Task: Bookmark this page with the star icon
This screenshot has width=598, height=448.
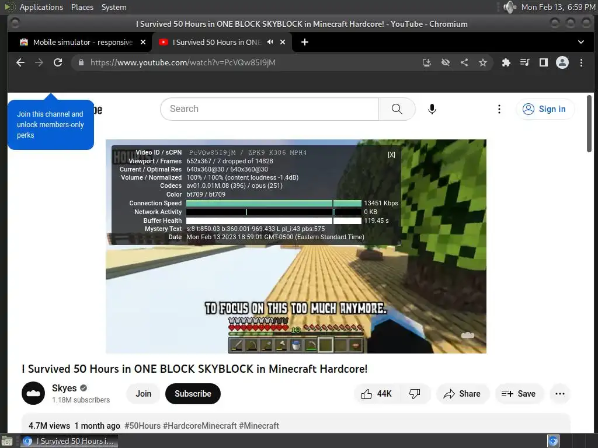Action: pos(483,62)
